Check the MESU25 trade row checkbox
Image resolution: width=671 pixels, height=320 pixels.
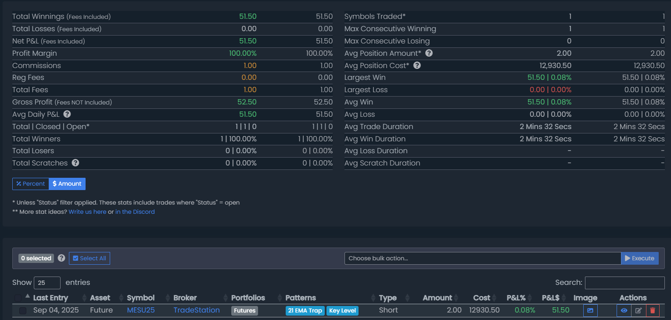click(x=23, y=310)
